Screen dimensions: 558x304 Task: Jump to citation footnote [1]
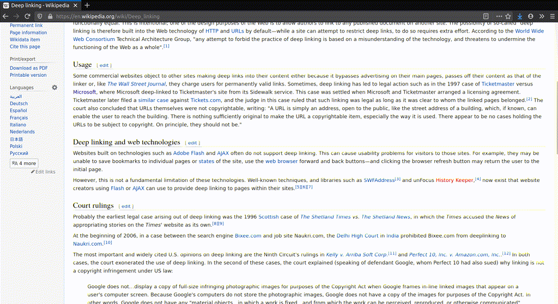166,46
